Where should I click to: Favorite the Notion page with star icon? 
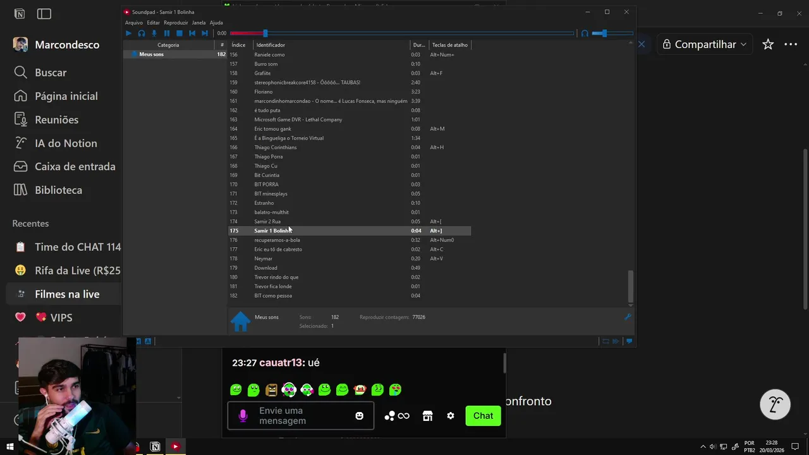[768, 44]
